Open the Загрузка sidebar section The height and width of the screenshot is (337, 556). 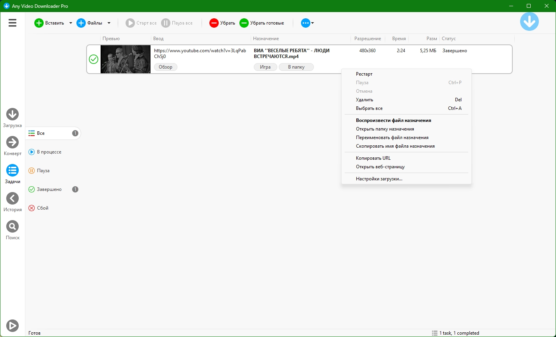tap(12, 118)
